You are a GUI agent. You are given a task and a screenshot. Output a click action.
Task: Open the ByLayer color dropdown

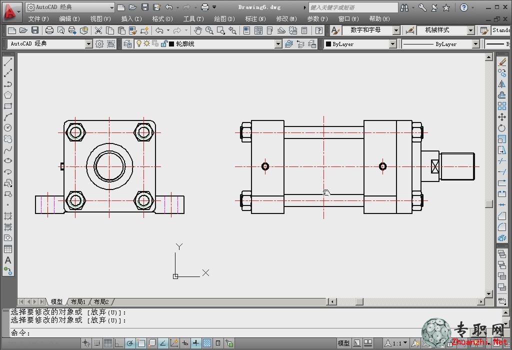[393, 44]
